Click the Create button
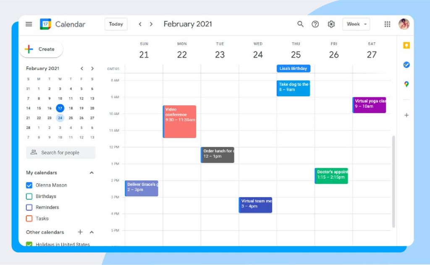This screenshot has height=265, width=430. [41, 49]
